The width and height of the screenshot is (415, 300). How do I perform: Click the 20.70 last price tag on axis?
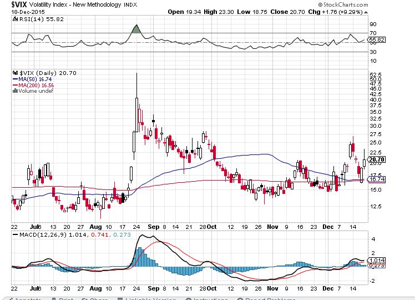pos(377,159)
